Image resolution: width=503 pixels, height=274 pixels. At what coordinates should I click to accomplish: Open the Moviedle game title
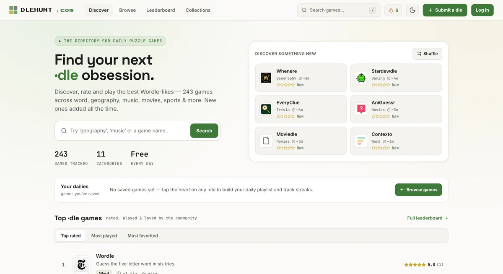pyautogui.click(x=287, y=134)
